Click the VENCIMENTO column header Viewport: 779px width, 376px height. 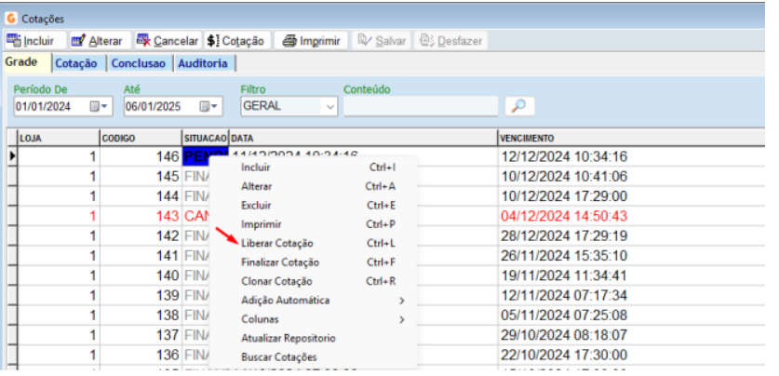(x=631, y=138)
